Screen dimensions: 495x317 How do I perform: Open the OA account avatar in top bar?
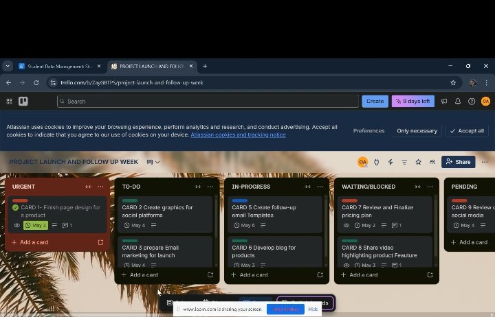click(485, 101)
